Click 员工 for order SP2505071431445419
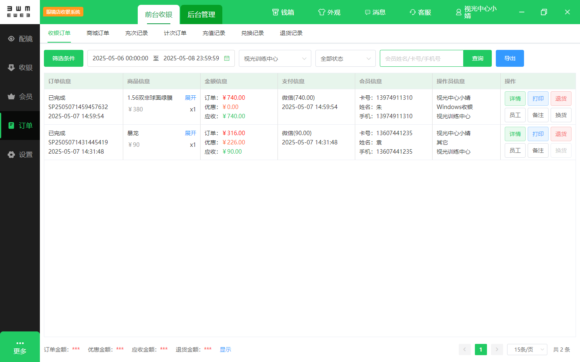The image size is (580, 362). point(515,150)
